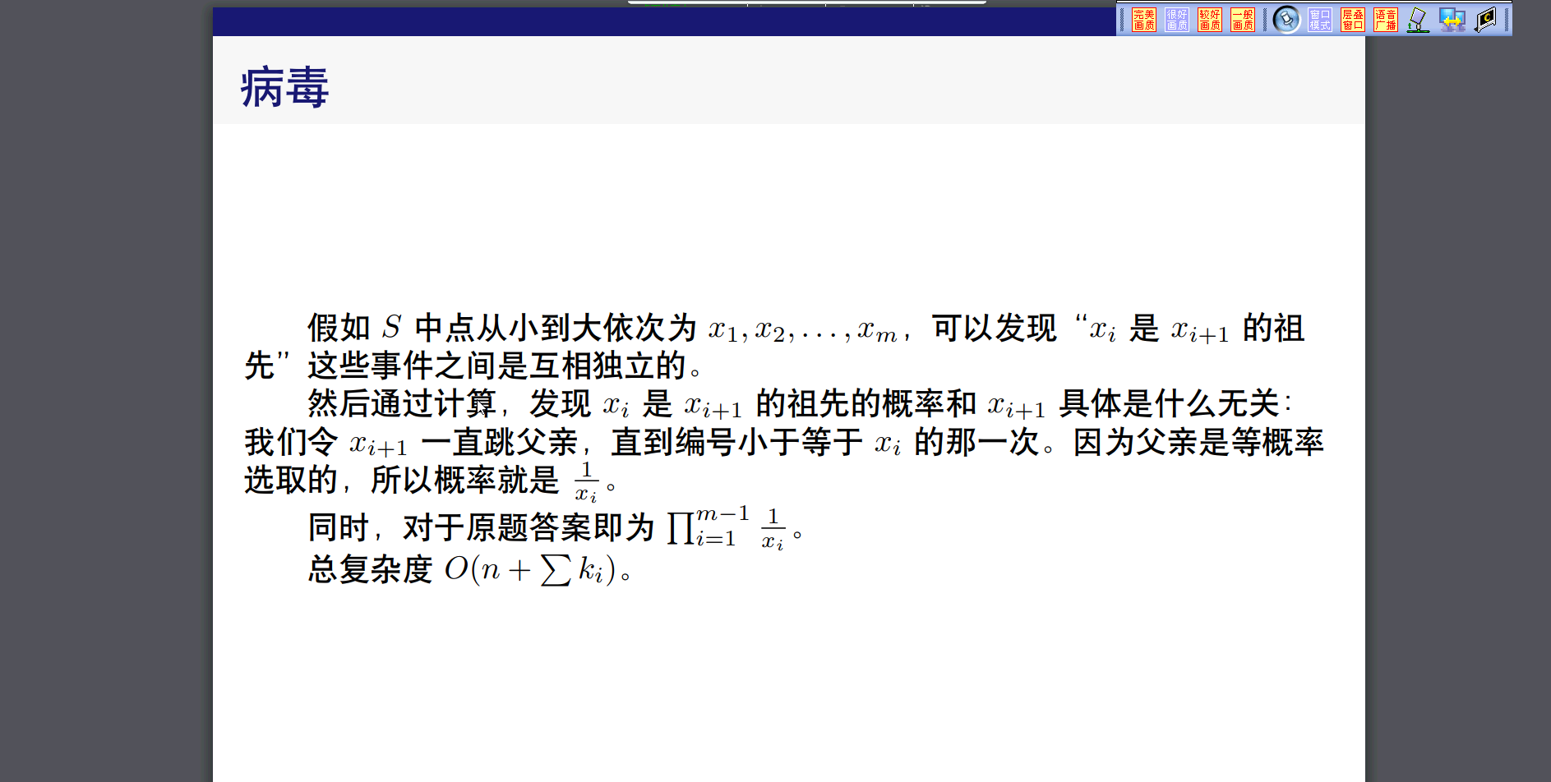Click the text 然后通过计算
The height and width of the screenshot is (782, 1551).
pyautogui.click(x=402, y=403)
